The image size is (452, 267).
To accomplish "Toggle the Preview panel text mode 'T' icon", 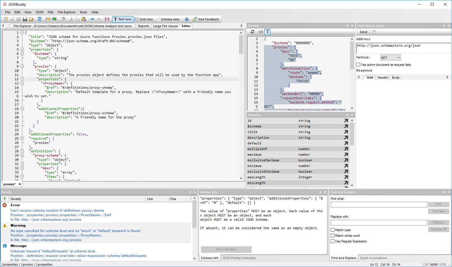I will (268, 32).
